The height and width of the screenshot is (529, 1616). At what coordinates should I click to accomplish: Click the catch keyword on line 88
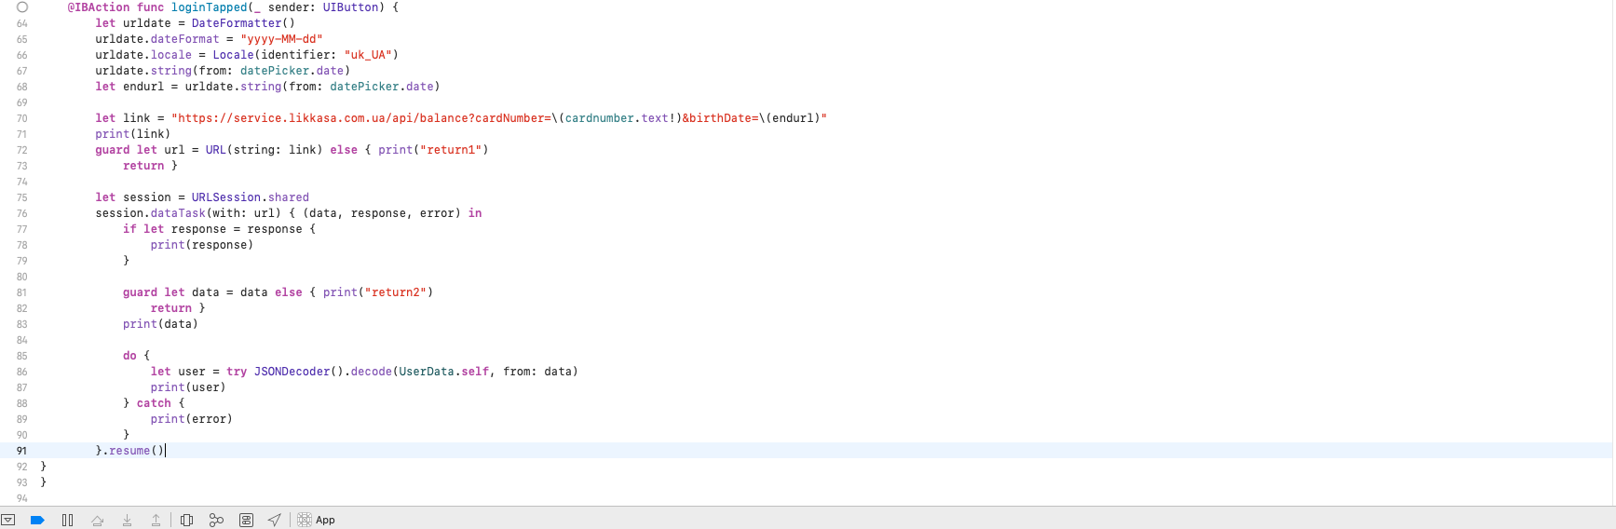click(154, 403)
